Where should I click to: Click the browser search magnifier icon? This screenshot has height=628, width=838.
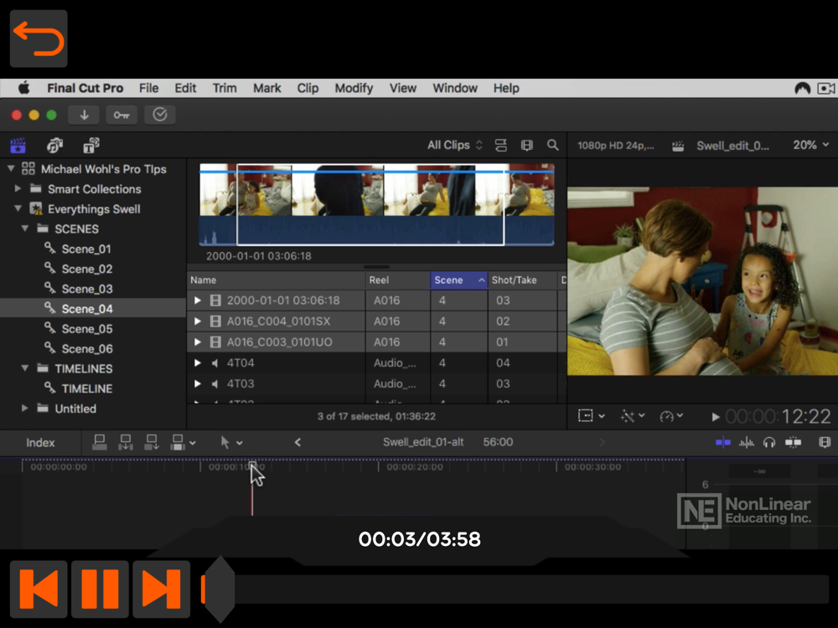coord(552,145)
